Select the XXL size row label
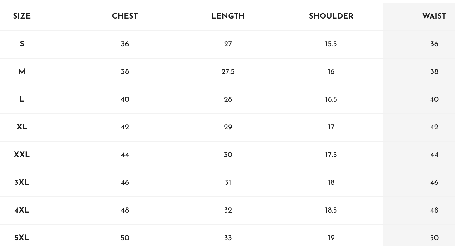Viewport: 455px width, 246px height. coord(22,155)
